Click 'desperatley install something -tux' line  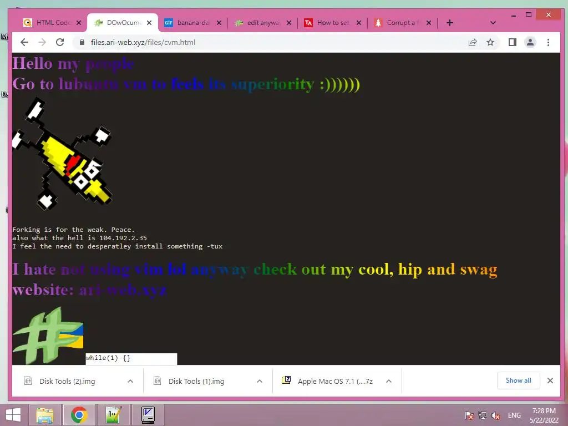118,246
